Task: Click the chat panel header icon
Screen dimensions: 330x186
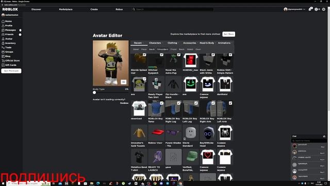Action: [x=324, y=136]
